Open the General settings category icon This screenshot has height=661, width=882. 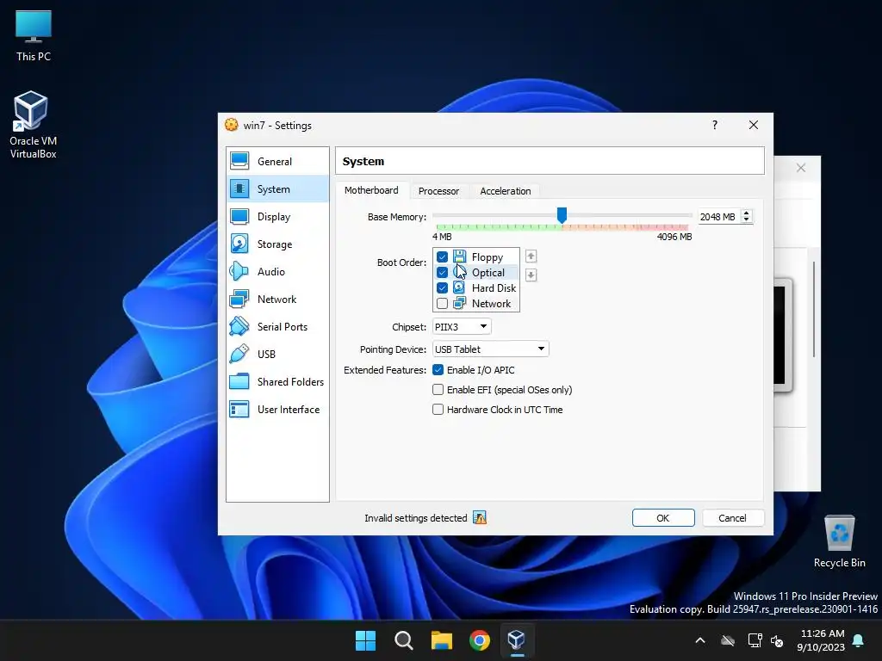click(x=239, y=161)
